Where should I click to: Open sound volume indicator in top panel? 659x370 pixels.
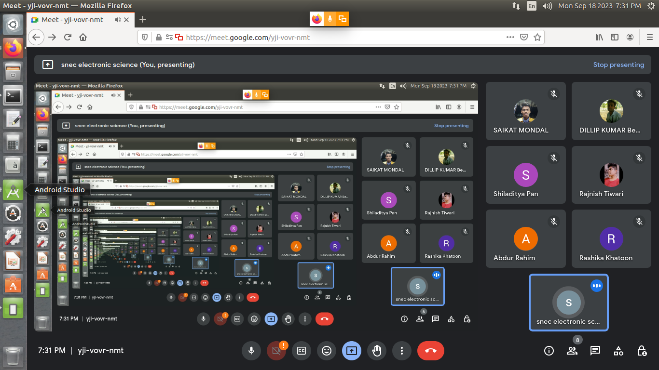tap(547, 6)
